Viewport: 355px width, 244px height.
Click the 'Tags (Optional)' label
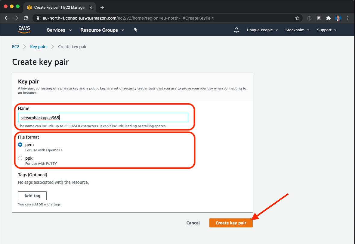(x=32, y=175)
